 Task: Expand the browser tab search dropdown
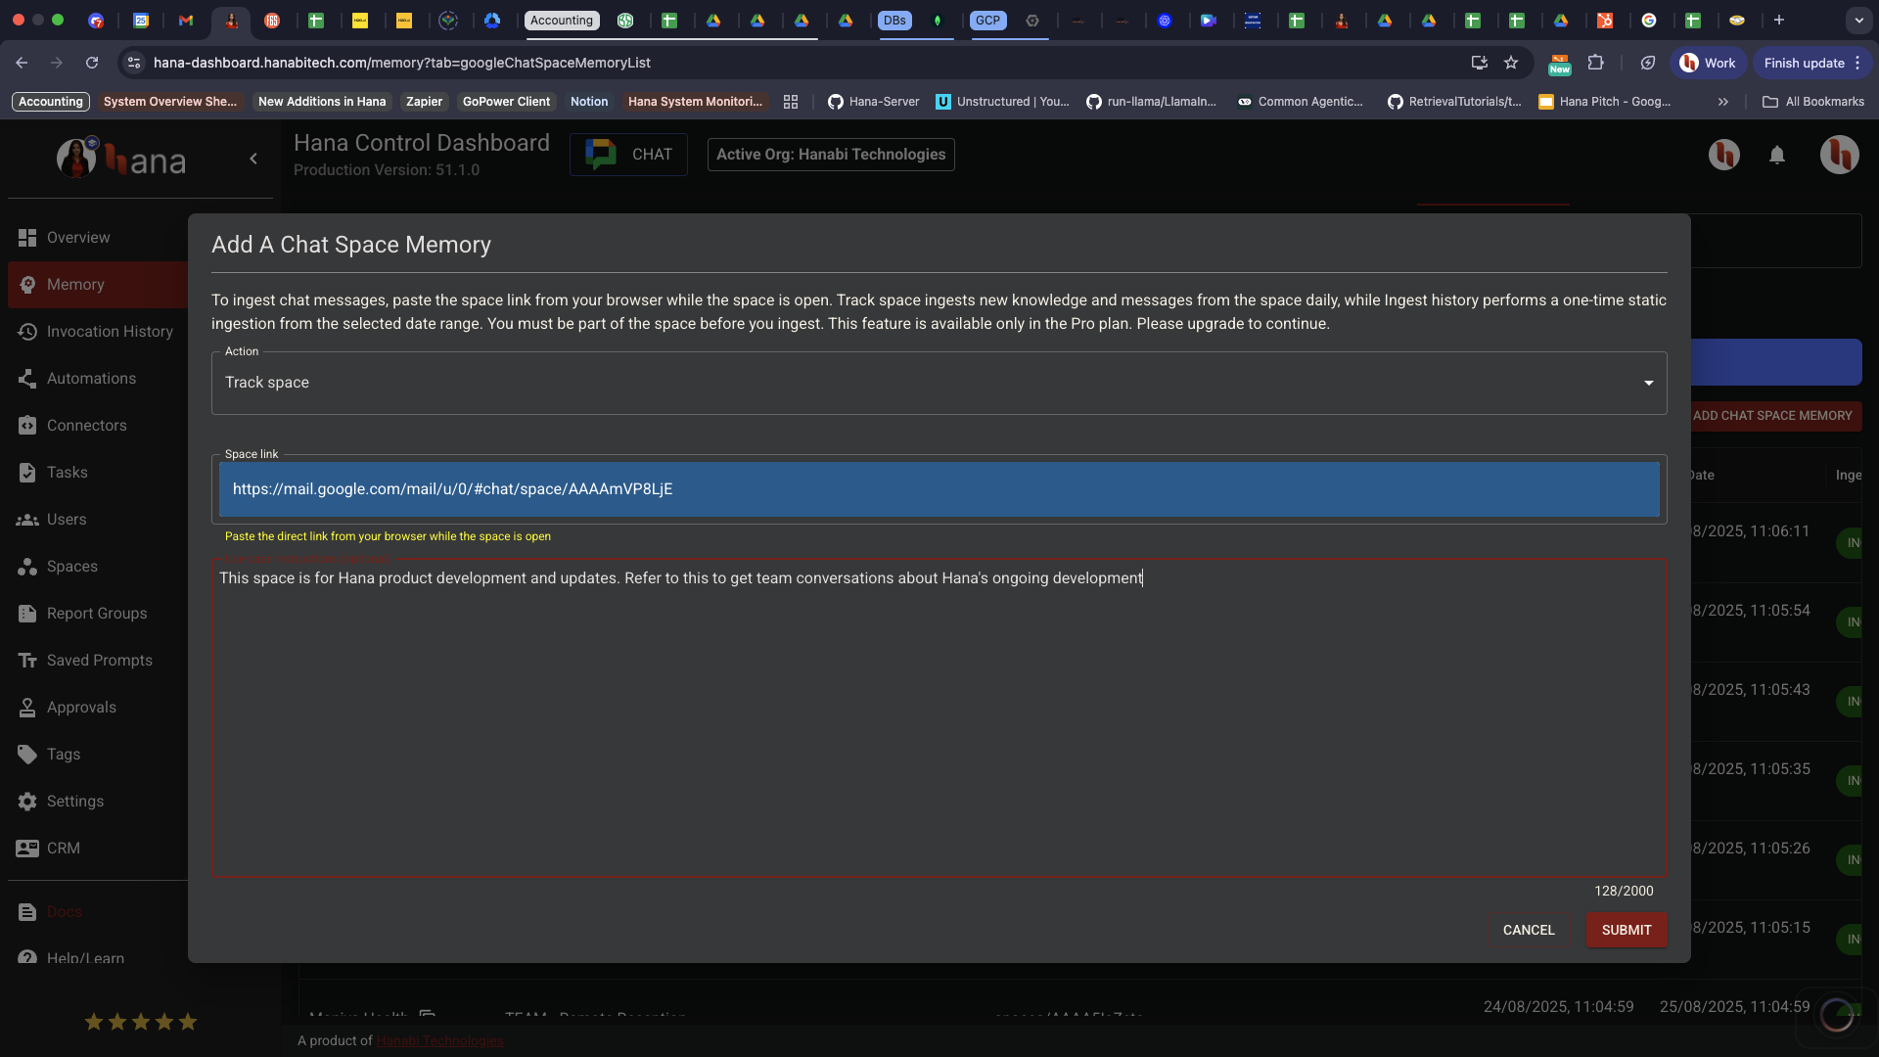click(1858, 20)
